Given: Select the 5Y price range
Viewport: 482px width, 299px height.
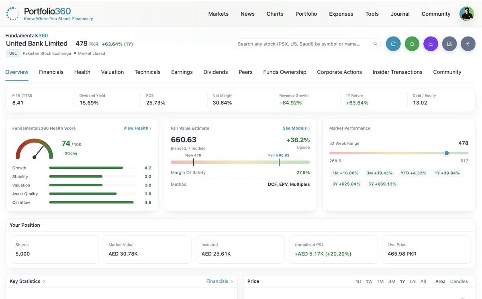Looking at the screenshot, I should pyautogui.click(x=413, y=281).
